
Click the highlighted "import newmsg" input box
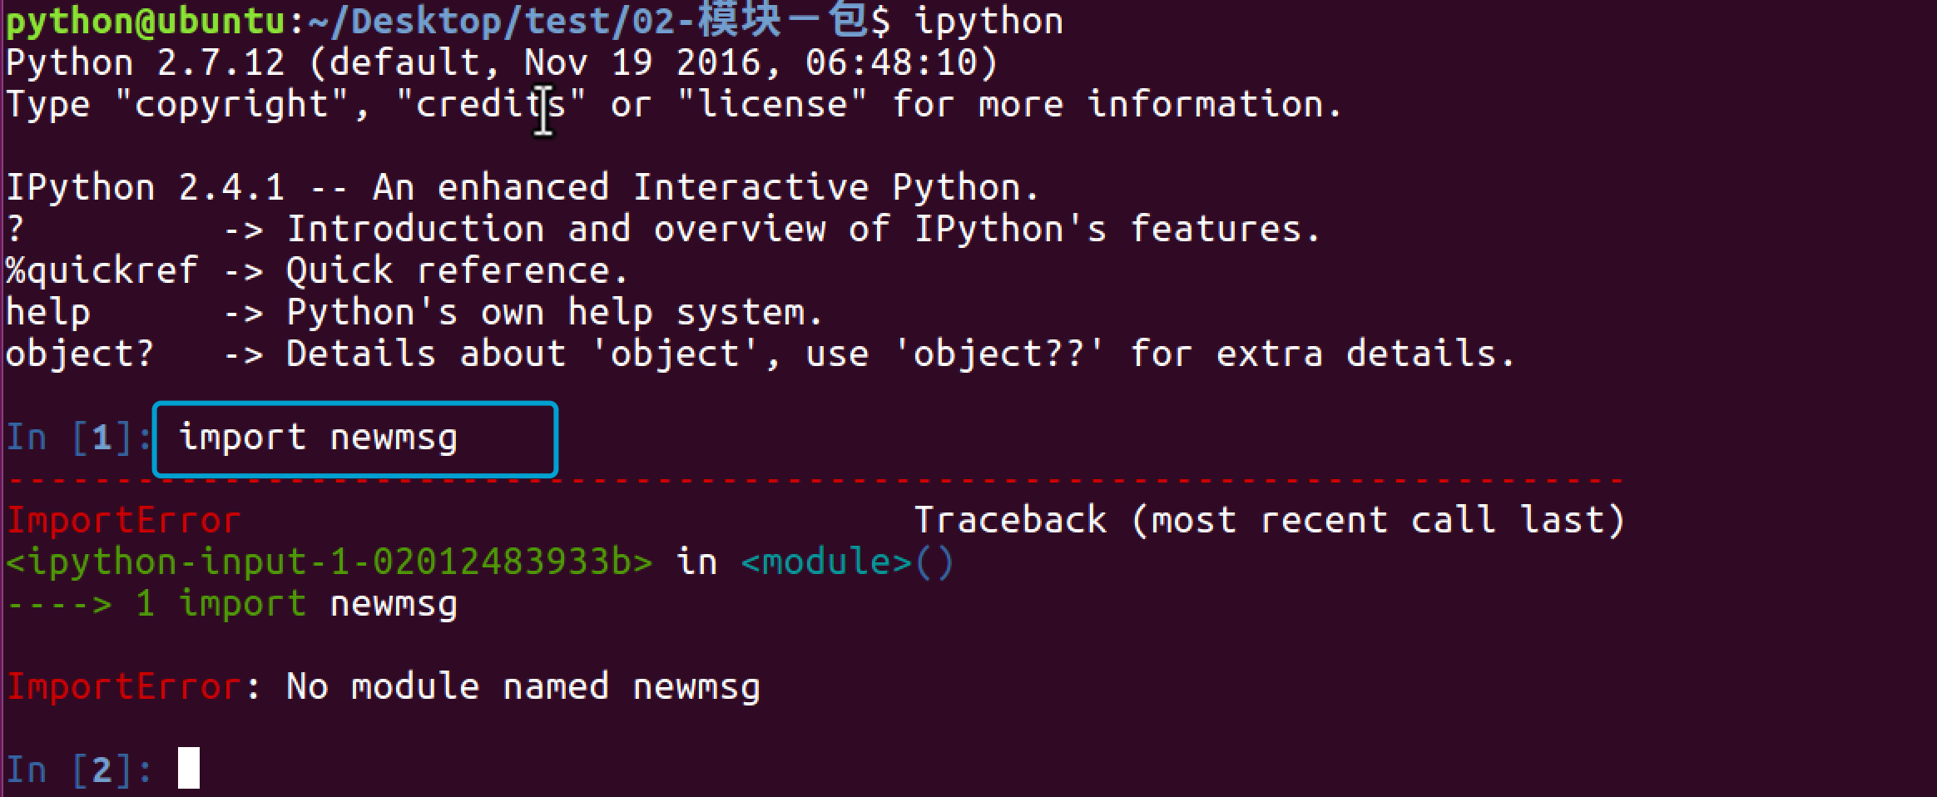[355, 438]
